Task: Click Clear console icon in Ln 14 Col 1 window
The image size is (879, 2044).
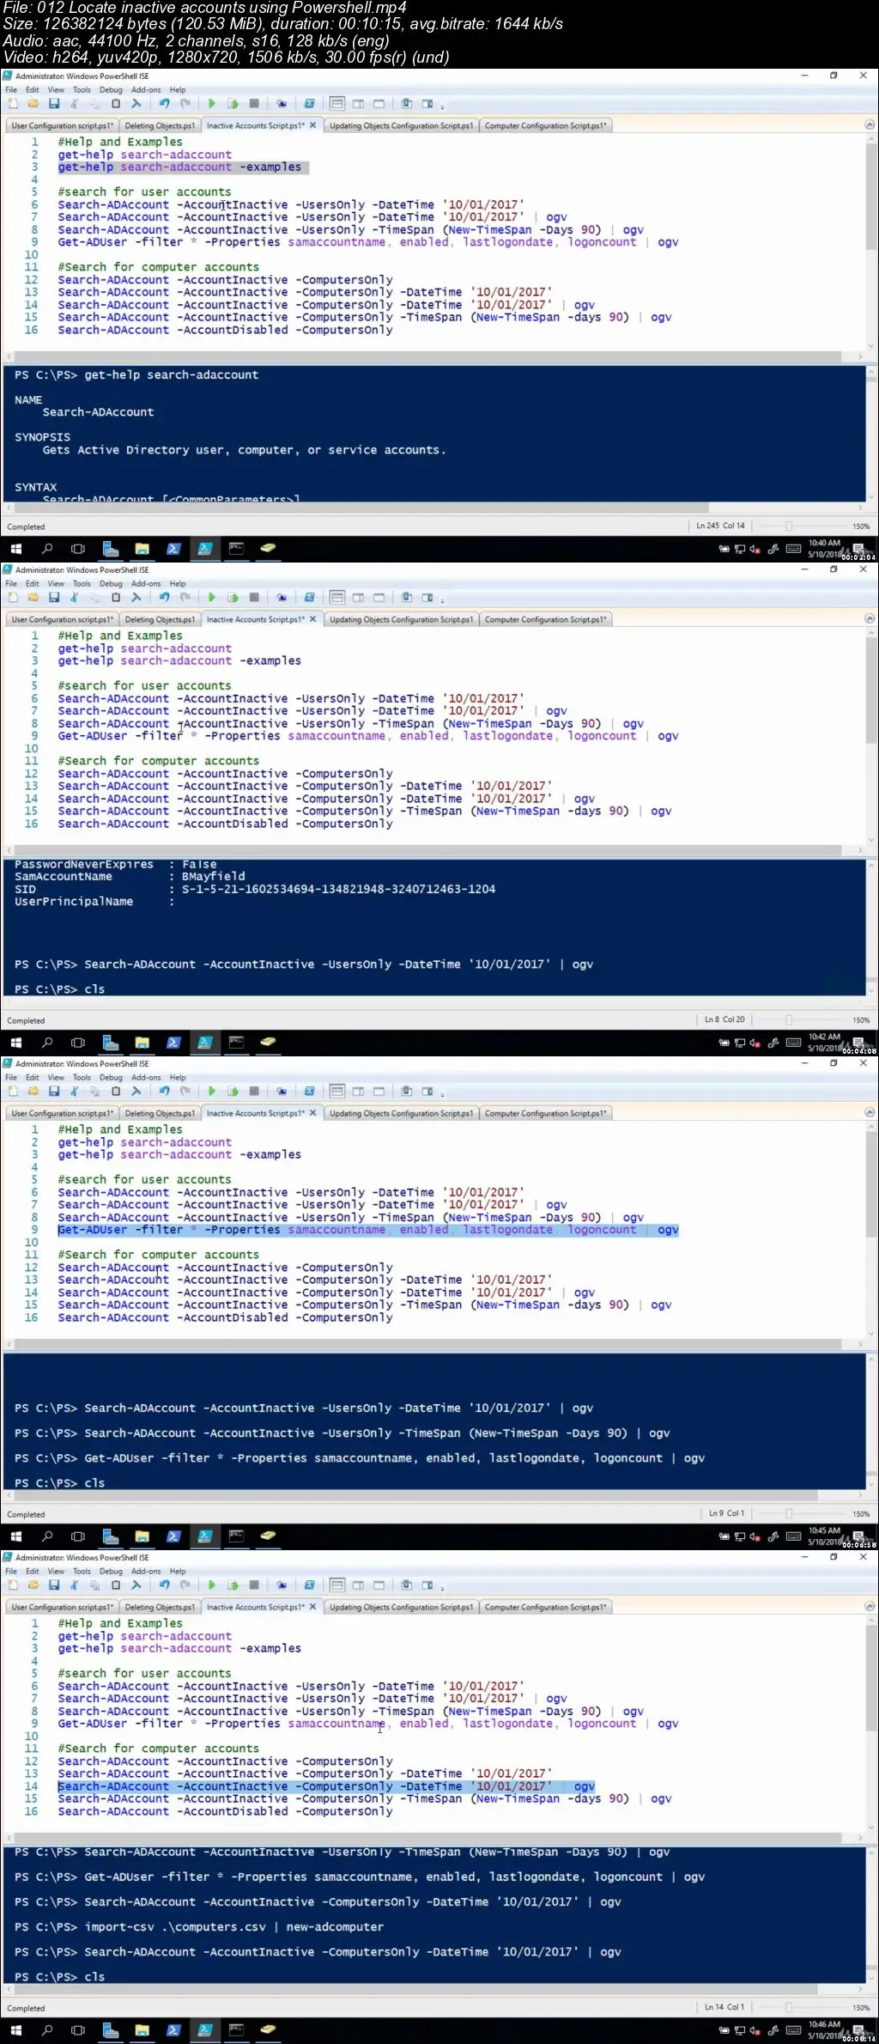Action: tap(136, 1585)
